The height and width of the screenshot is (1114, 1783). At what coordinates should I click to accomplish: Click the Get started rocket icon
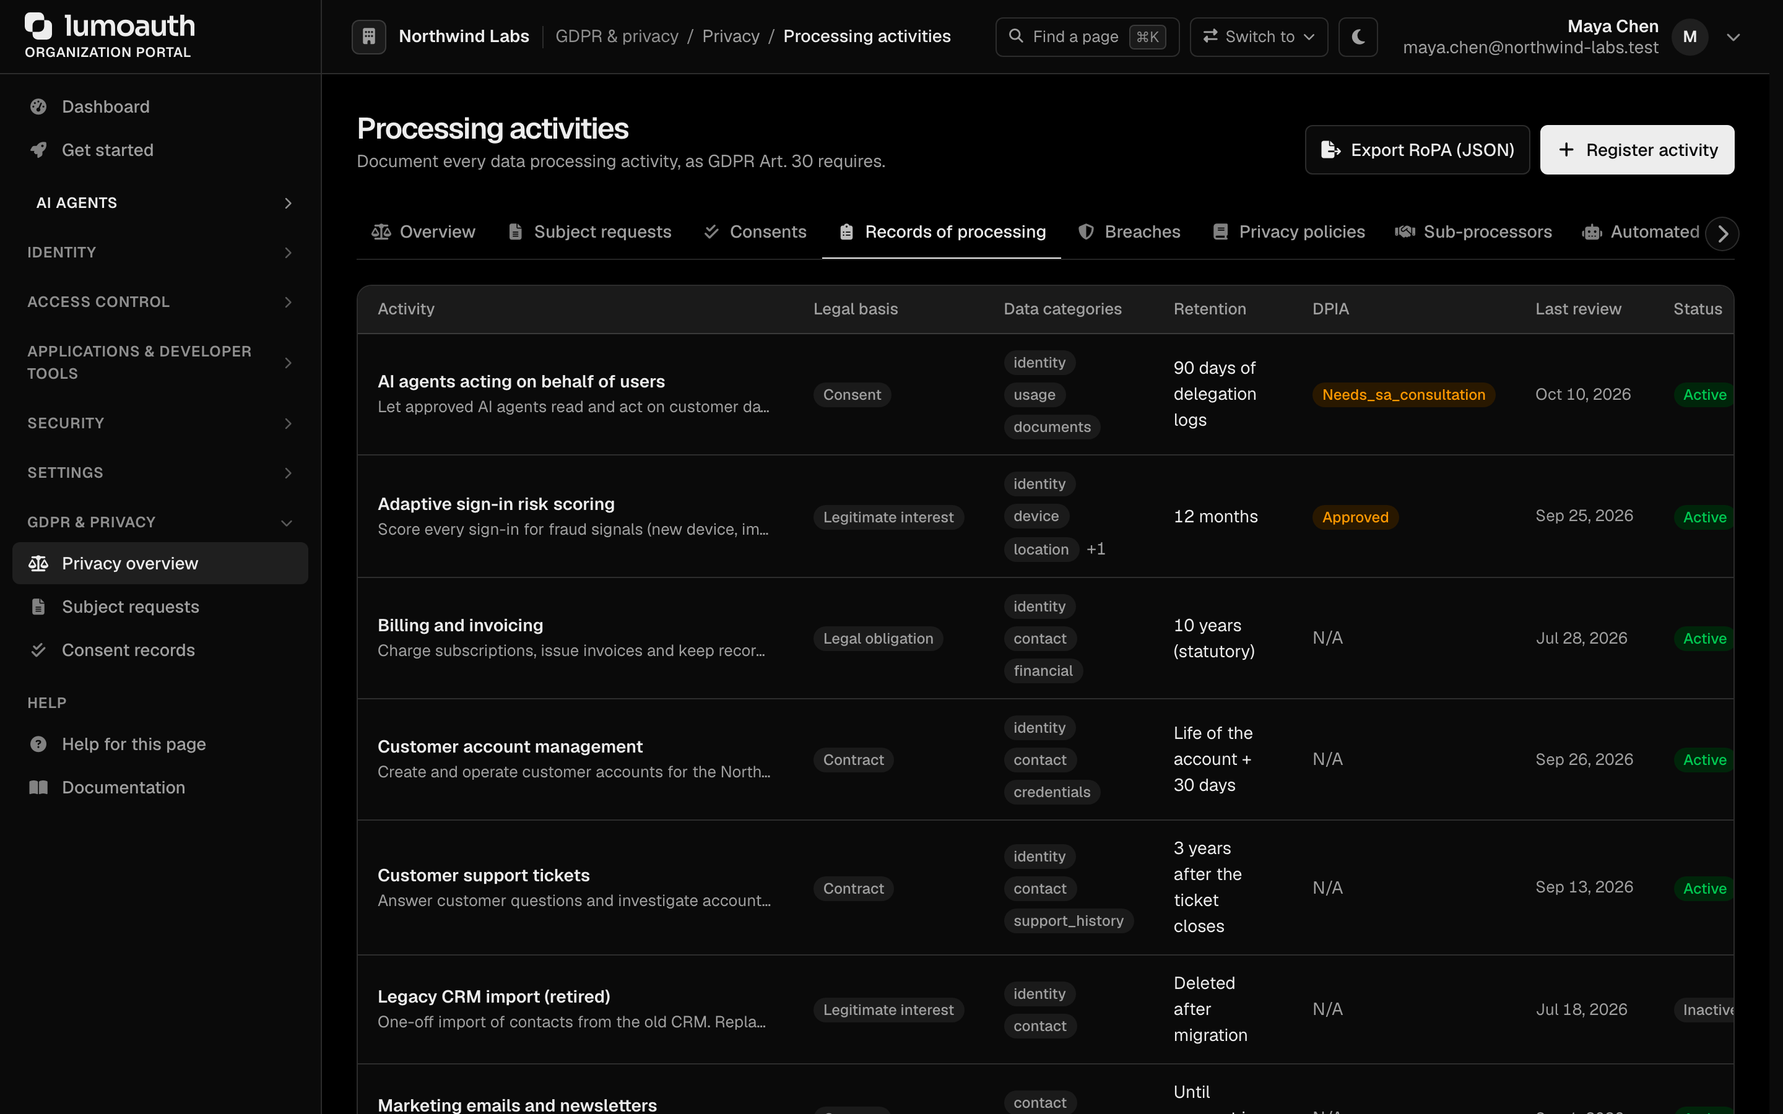tap(38, 150)
